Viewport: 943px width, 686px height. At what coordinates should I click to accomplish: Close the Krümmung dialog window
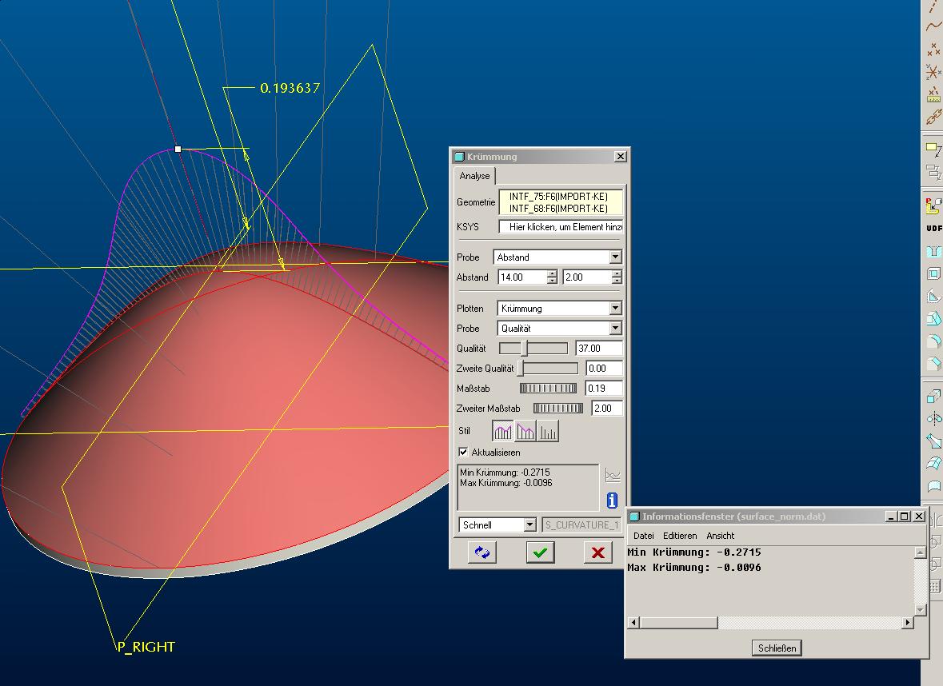click(x=620, y=157)
